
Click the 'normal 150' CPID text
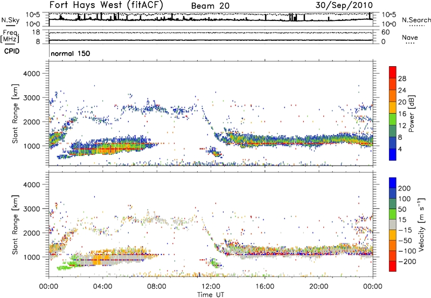tap(71, 53)
